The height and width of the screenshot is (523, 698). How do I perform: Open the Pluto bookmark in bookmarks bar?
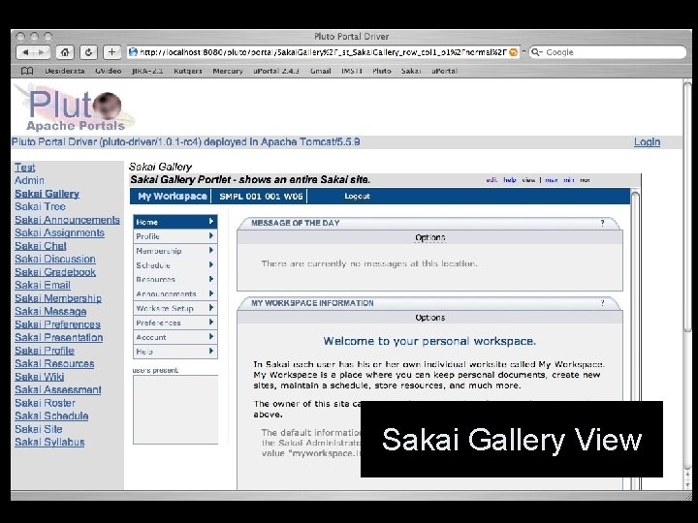382,71
